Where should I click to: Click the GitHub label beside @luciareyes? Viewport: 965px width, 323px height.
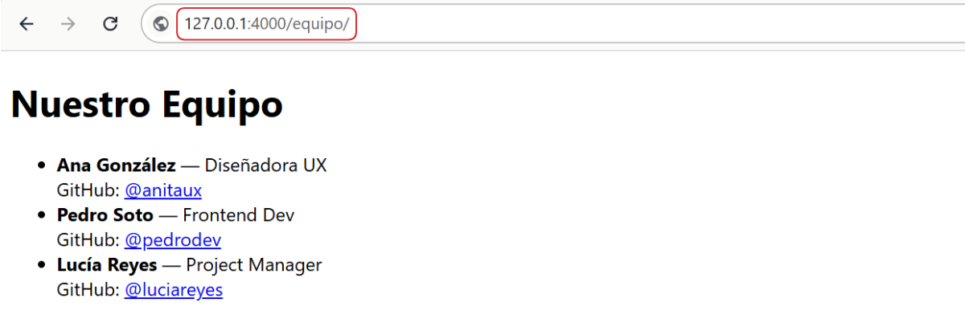pyautogui.click(x=88, y=289)
